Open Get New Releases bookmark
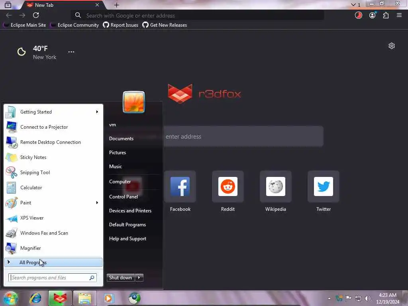The width and height of the screenshot is (408, 306). point(165,25)
